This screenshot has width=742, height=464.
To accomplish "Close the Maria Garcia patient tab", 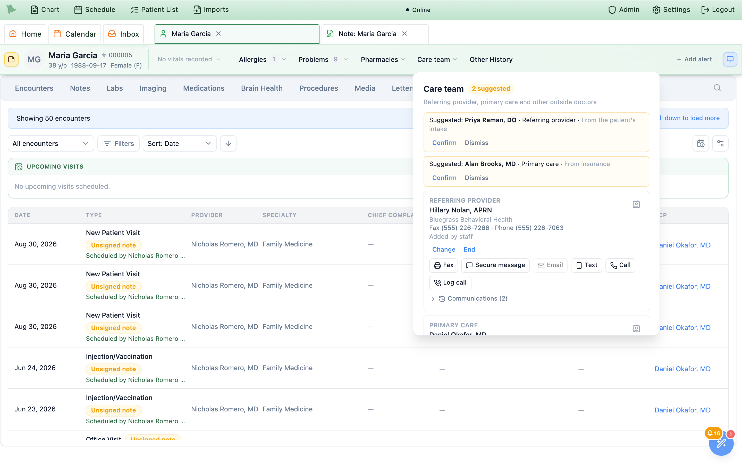I will pos(219,34).
